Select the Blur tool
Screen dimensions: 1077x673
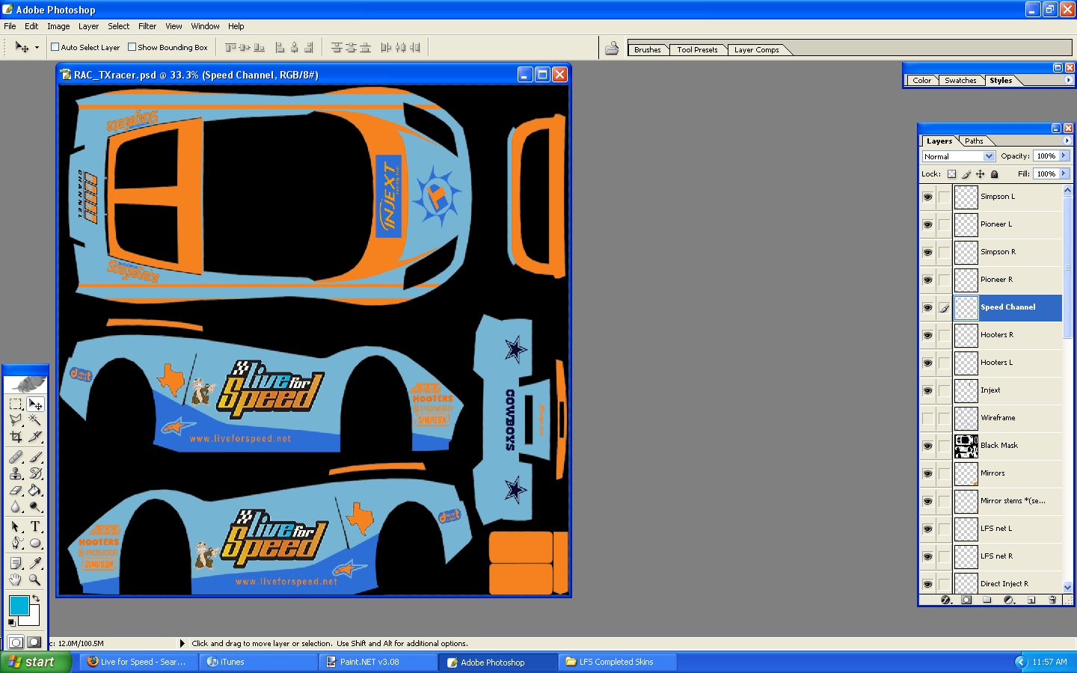(16, 506)
